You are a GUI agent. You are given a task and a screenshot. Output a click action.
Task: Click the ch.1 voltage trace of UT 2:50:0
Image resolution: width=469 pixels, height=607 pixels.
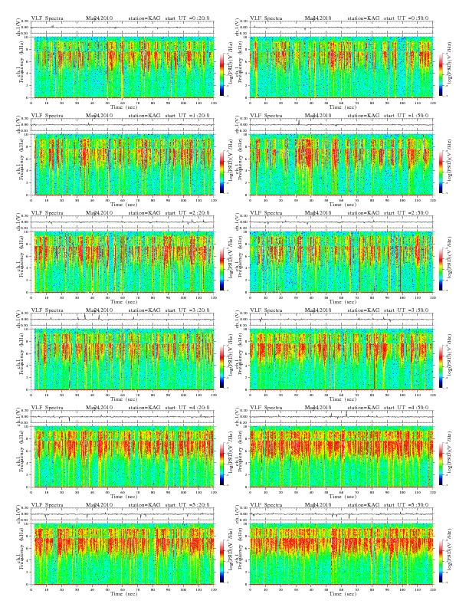pos(341,222)
